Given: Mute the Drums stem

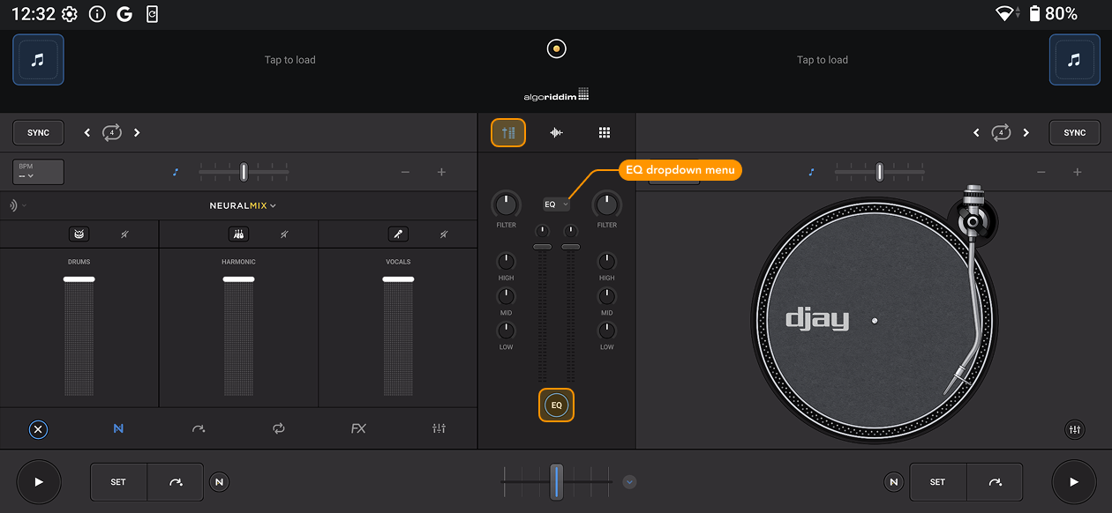Looking at the screenshot, I should (x=124, y=234).
